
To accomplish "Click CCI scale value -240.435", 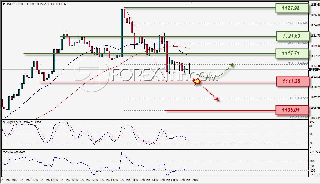I will point(315,175).
